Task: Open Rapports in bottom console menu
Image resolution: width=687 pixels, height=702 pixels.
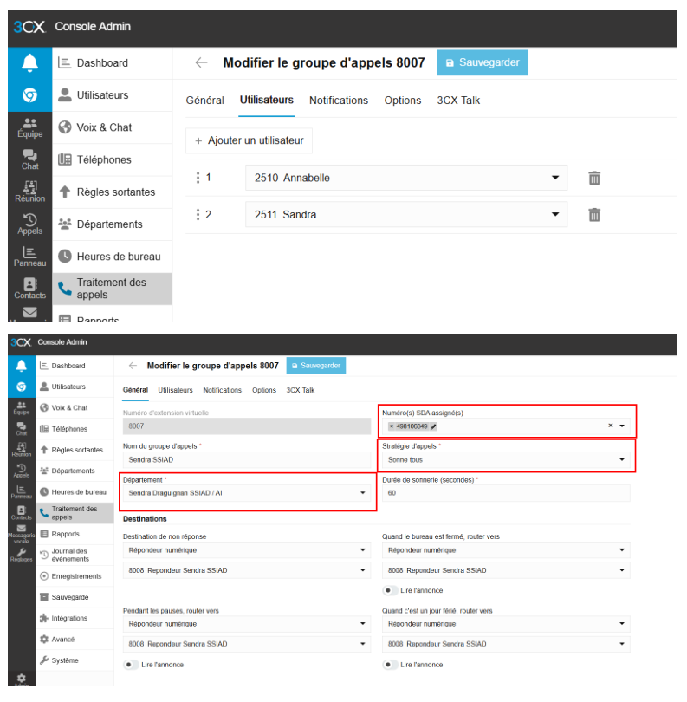Action: pos(75,534)
